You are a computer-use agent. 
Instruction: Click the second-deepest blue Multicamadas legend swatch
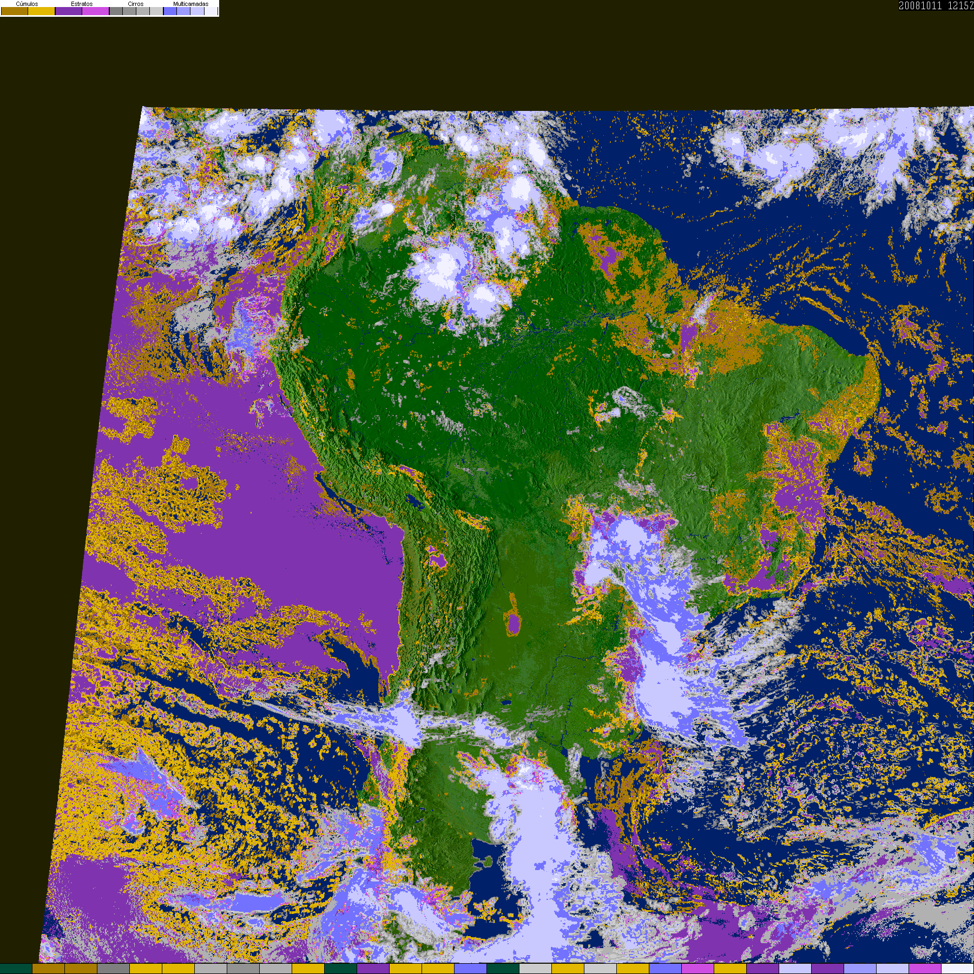point(183,11)
